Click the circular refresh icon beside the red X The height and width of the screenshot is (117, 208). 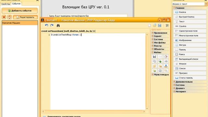[x=9, y=17]
